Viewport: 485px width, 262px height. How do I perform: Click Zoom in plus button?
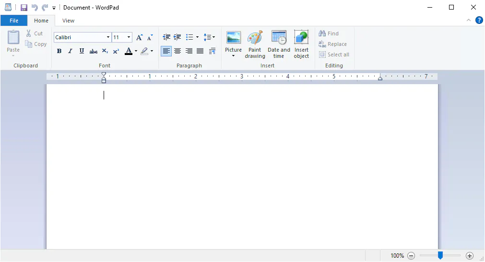[x=470, y=255]
